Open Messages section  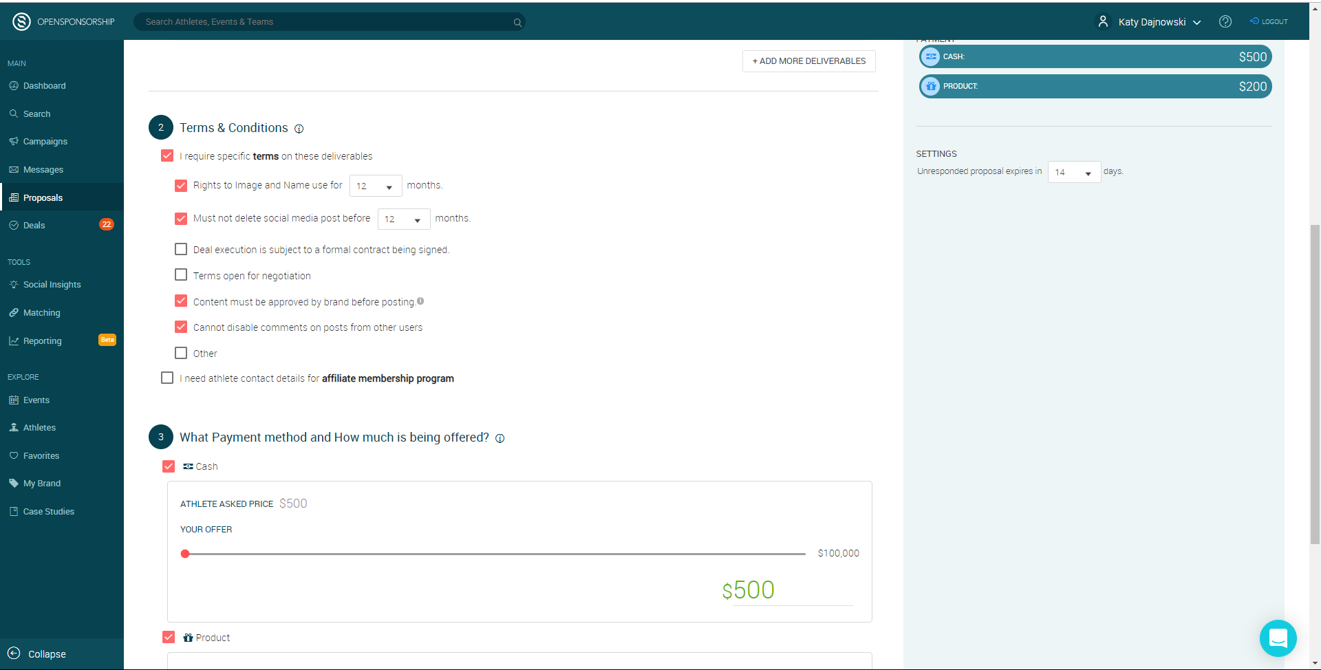(x=62, y=169)
